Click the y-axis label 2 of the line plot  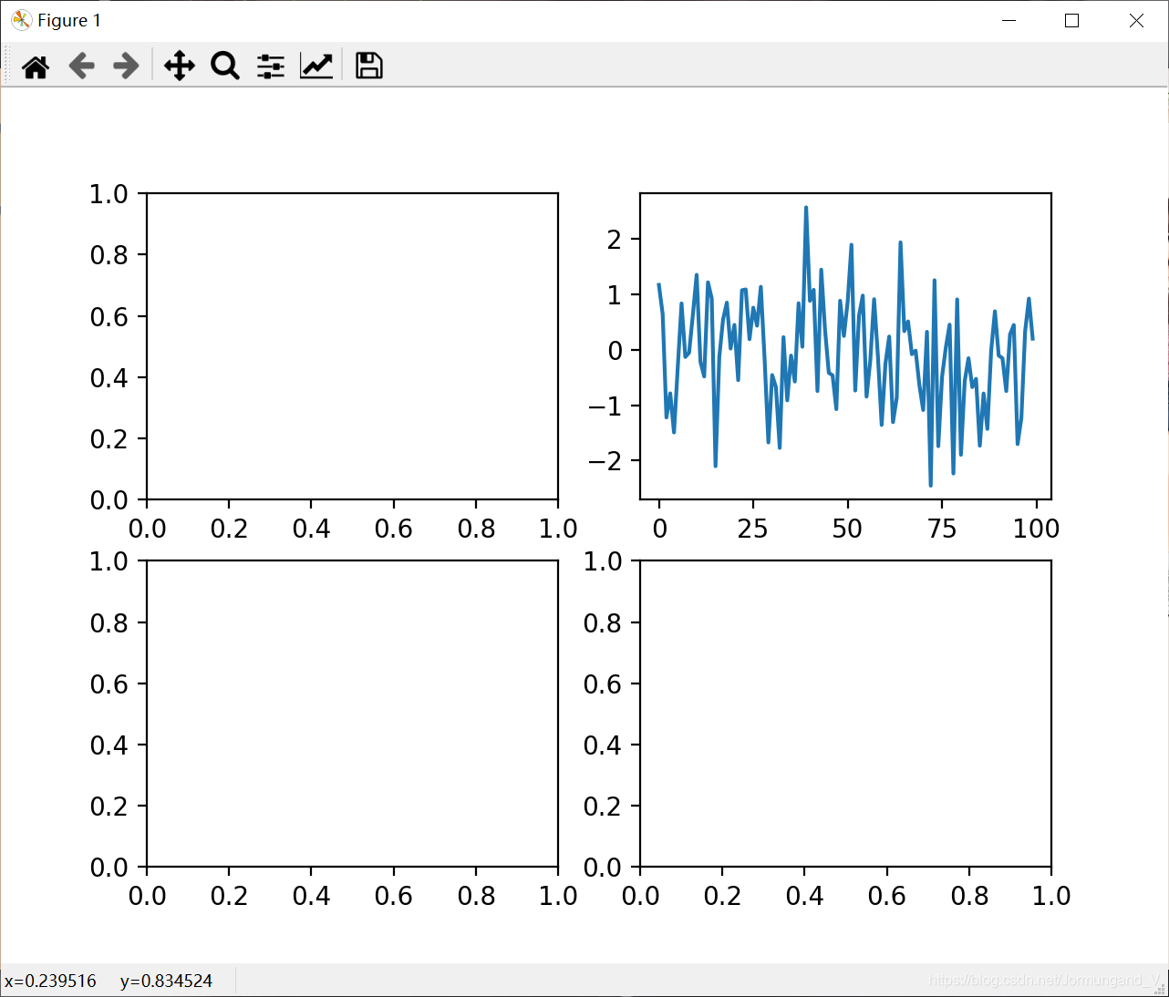pyautogui.click(x=615, y=240)
